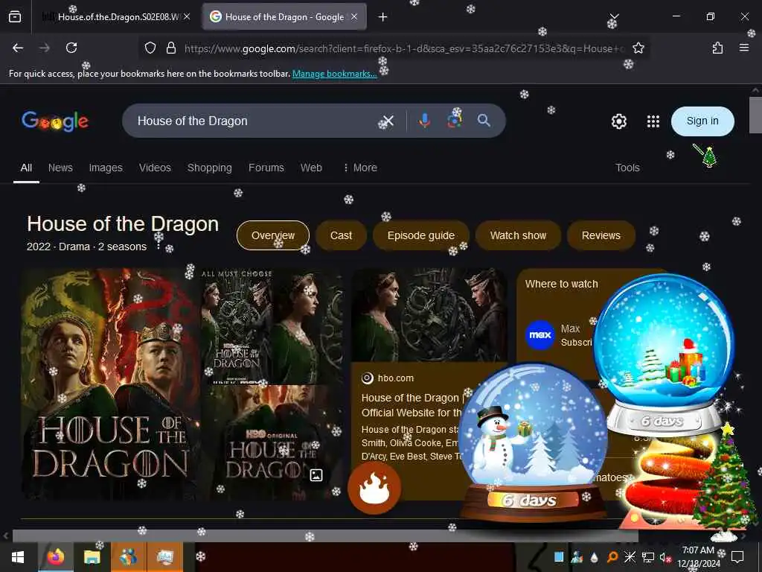Open large House of the Dragon poster
Viewport: 762px width, 572px height.
111,384
